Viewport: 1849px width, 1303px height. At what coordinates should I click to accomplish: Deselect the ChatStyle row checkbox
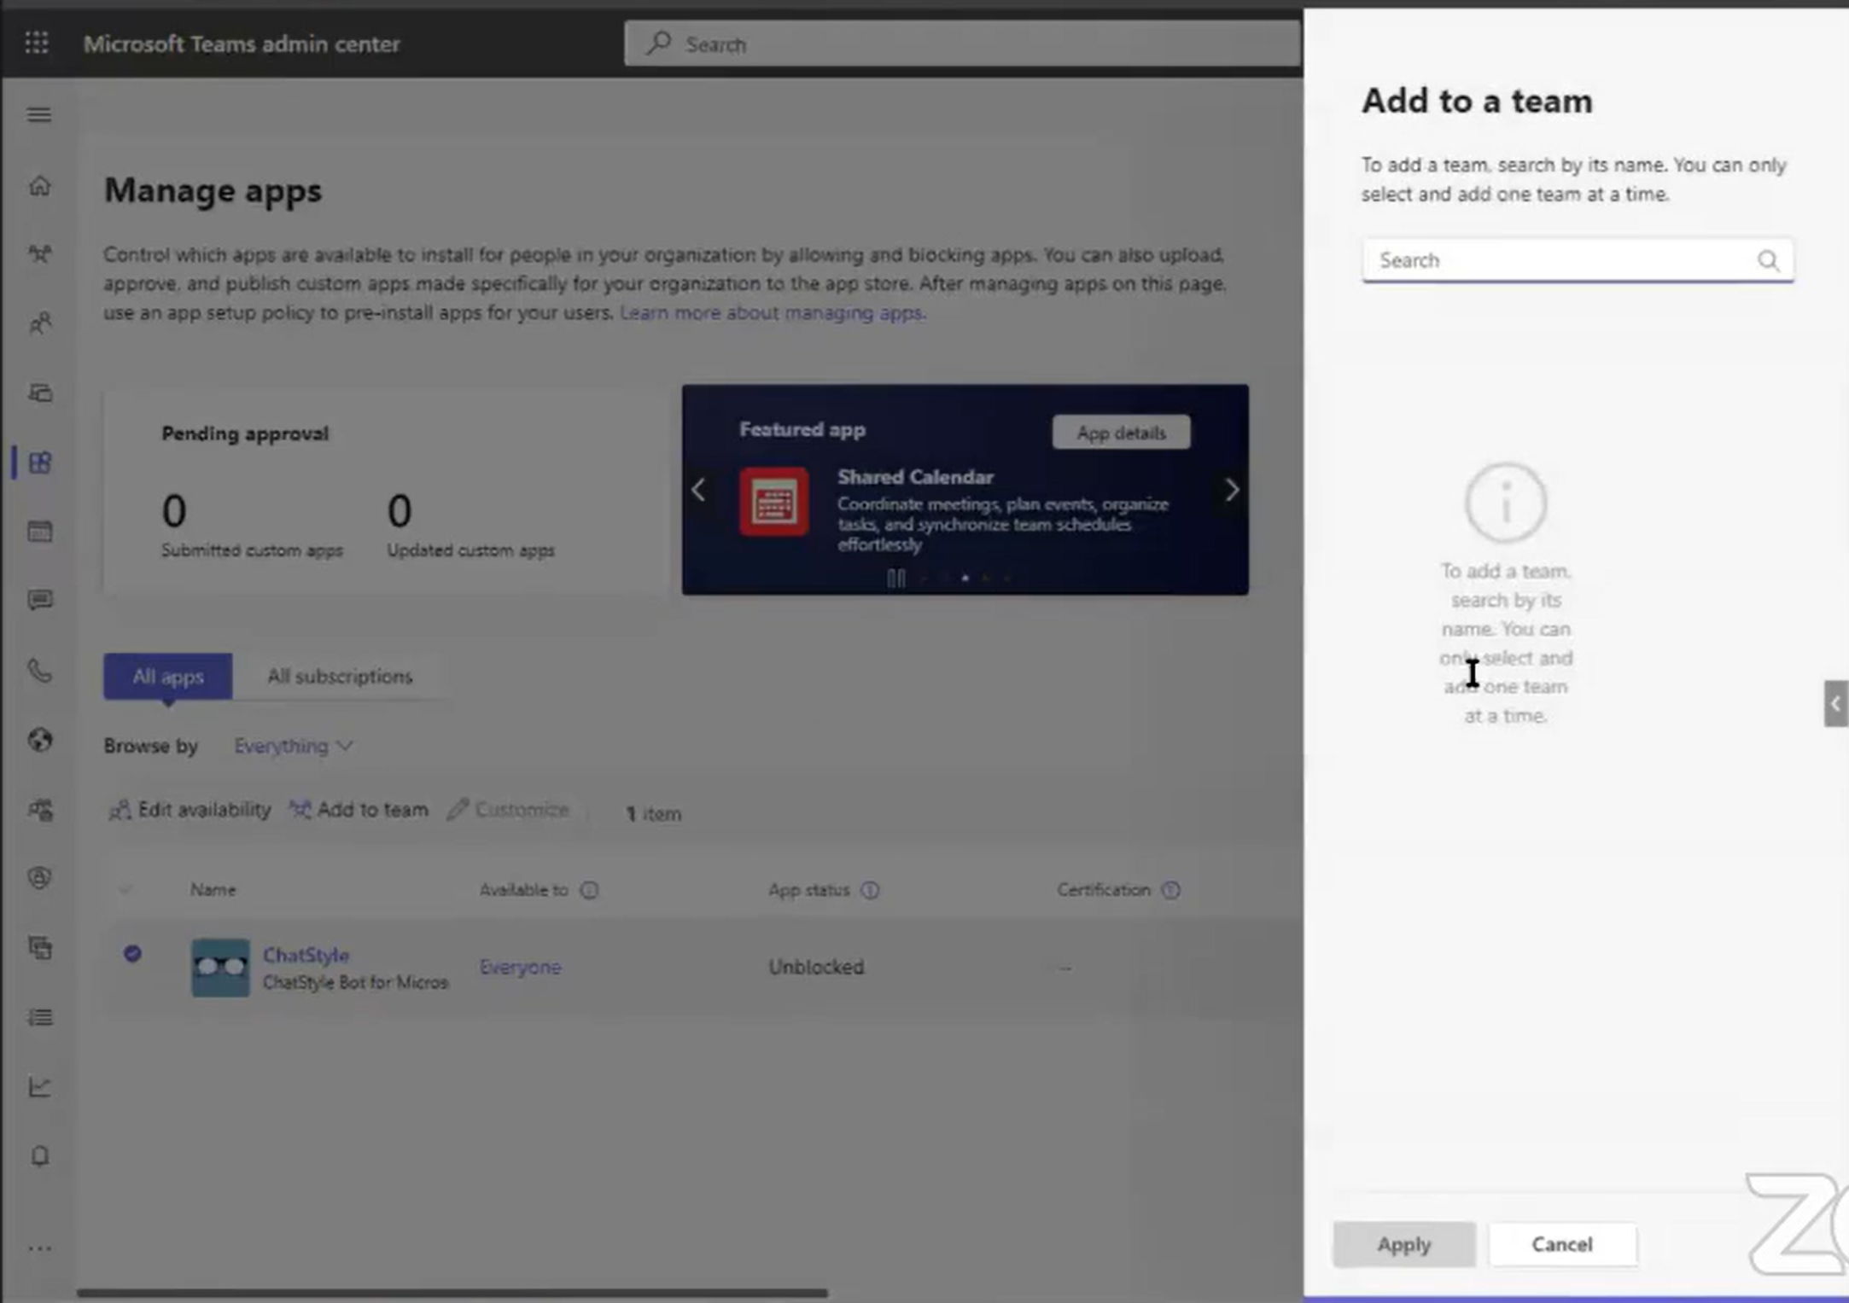132,953
